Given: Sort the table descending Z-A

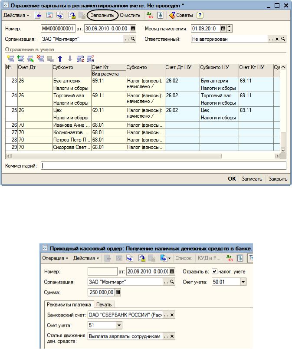Looking at the screenshot, I should [x=90, y=59].
